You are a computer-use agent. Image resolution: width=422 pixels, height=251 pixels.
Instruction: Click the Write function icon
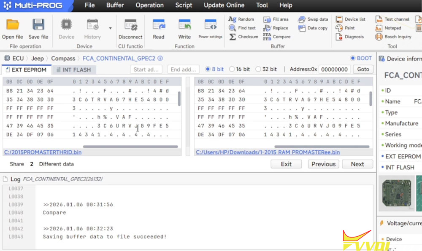click(184, 25)
